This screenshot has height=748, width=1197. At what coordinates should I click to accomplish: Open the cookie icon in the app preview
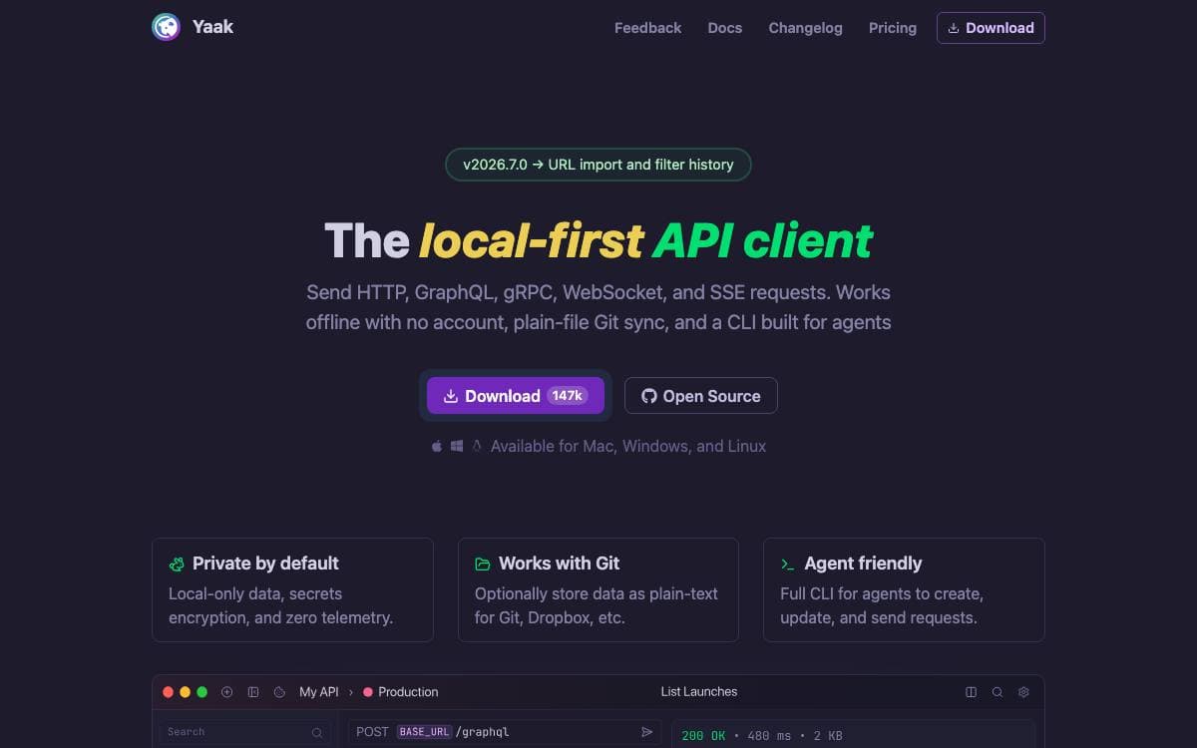pyautogui.click(x=280, y=692)
